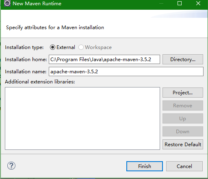Select the External installation type
The height and width of the screenshot is (179, 208).
62,47
